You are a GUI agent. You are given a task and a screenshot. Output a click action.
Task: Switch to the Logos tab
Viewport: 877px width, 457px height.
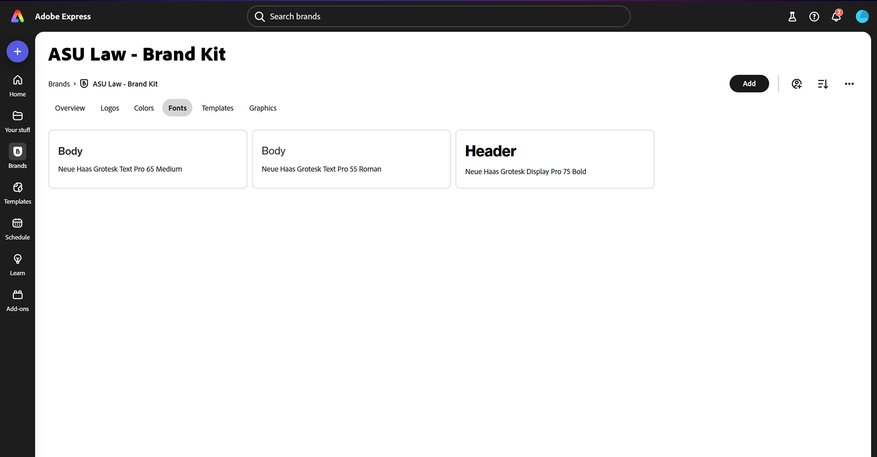tap(110, 108)
